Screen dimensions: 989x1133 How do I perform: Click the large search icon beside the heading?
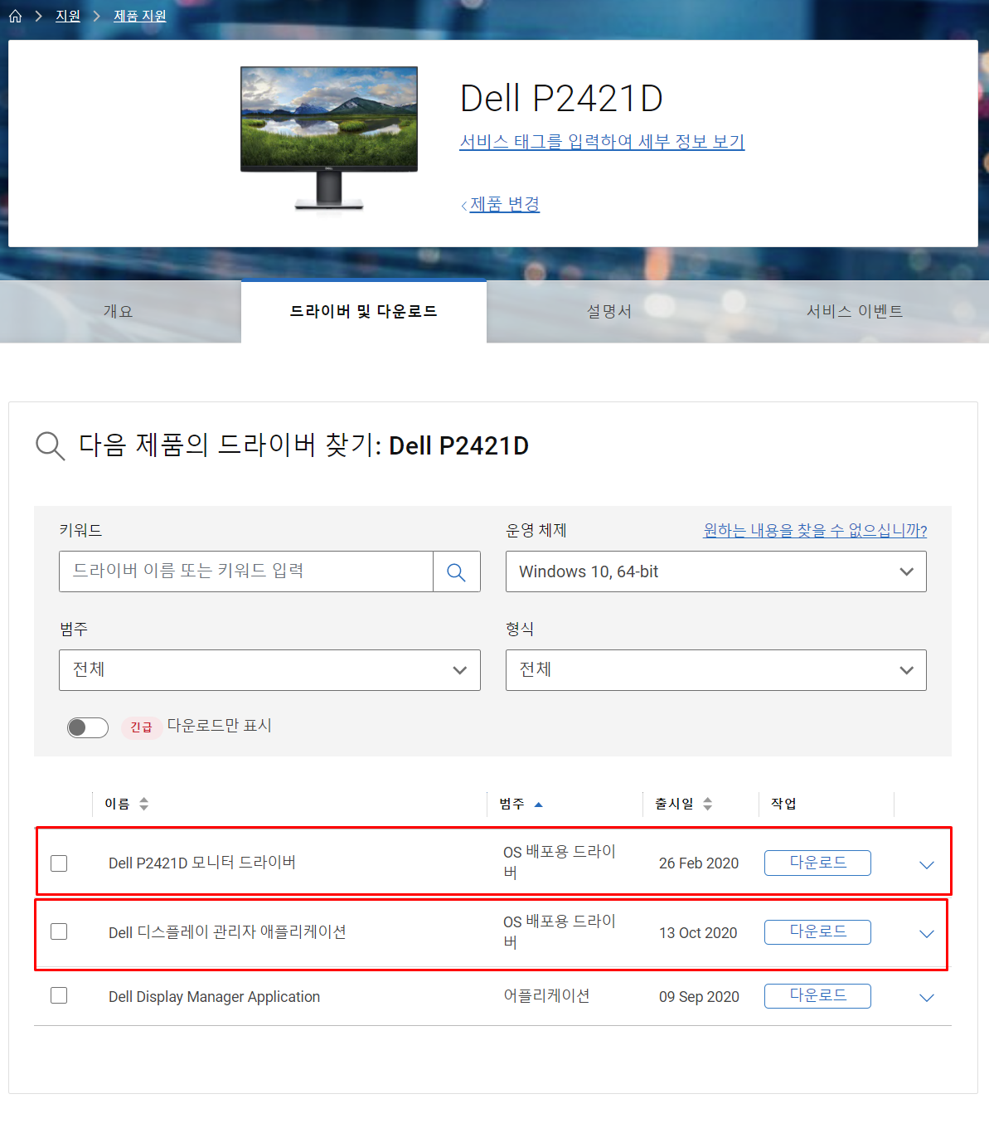coord(50,446)
